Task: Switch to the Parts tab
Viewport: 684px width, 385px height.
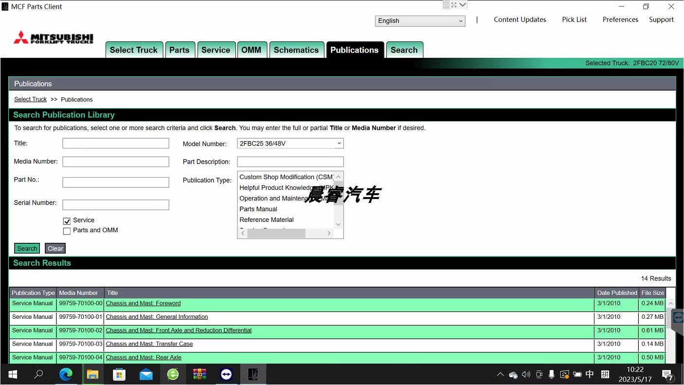Action: [x=180, y=50]
